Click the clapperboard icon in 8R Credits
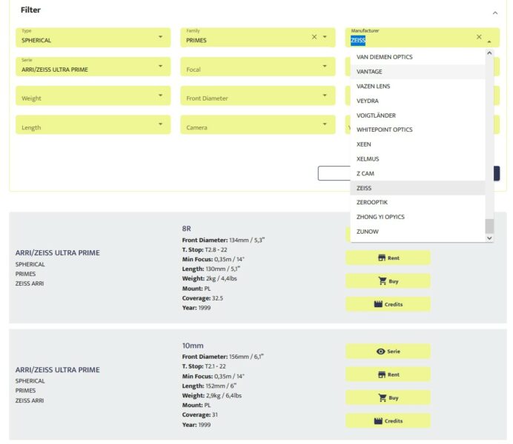 tap(378, 304)
